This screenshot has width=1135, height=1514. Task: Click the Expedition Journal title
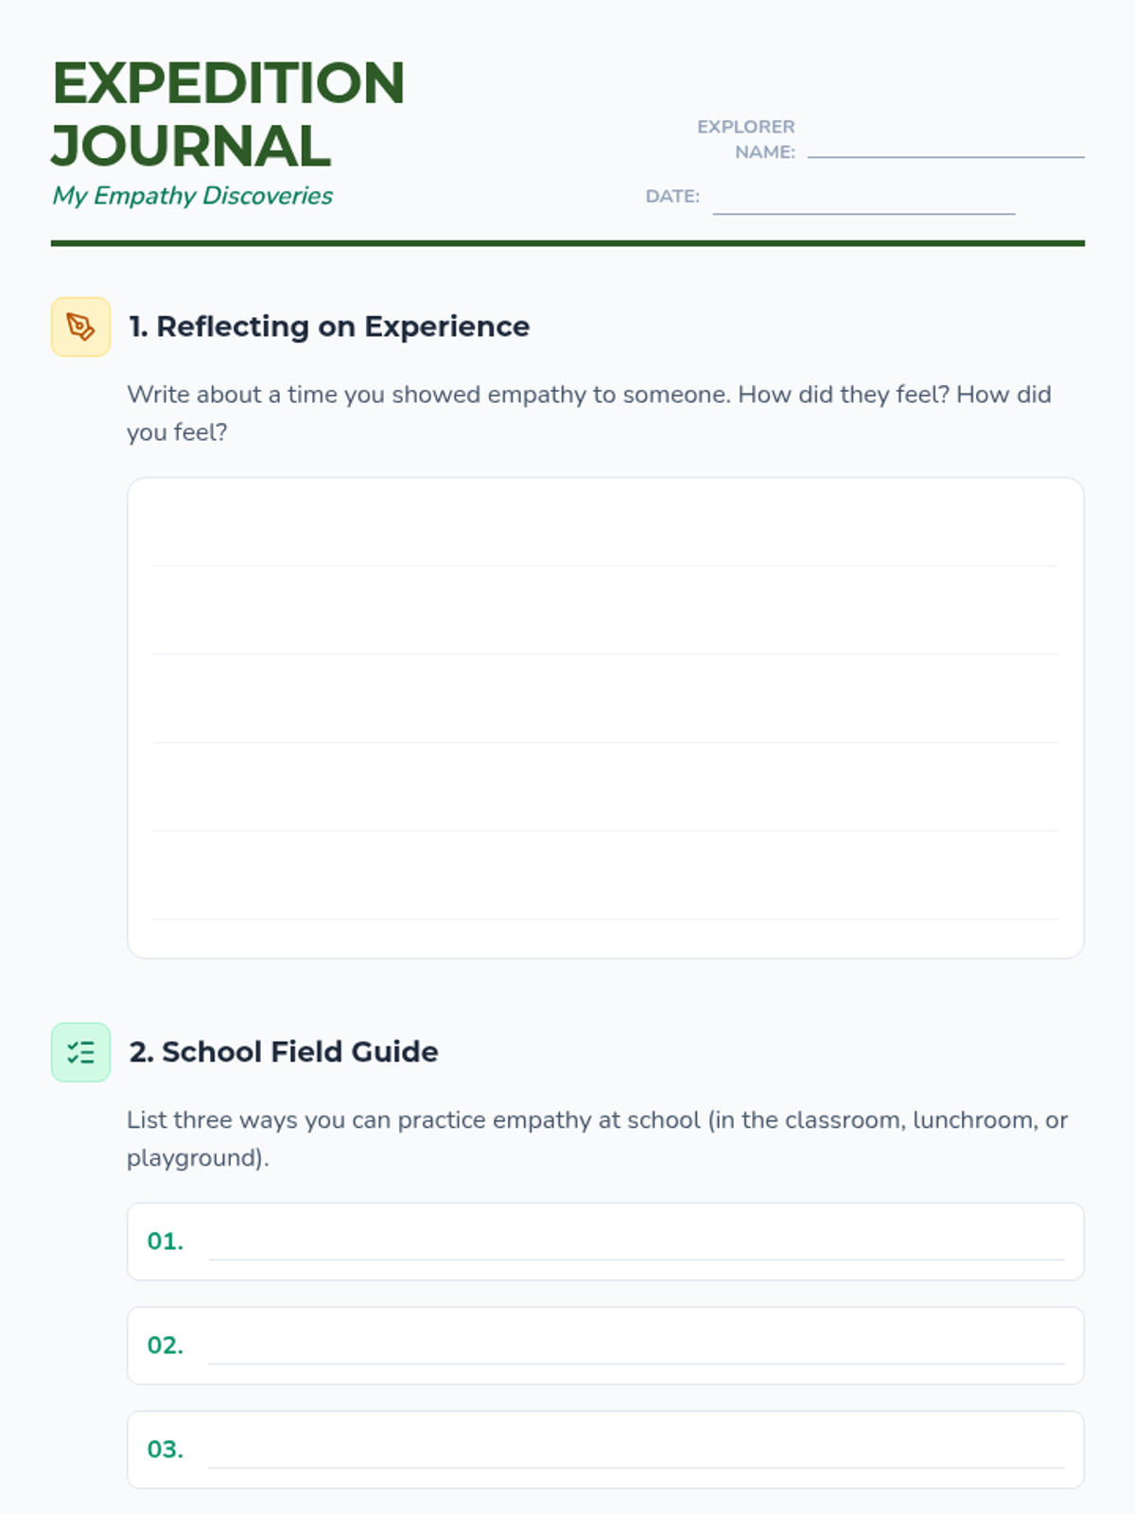coord(228,114)
